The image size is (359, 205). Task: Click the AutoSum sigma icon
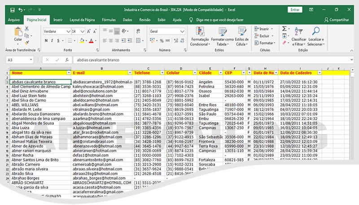tap(284, 29)
